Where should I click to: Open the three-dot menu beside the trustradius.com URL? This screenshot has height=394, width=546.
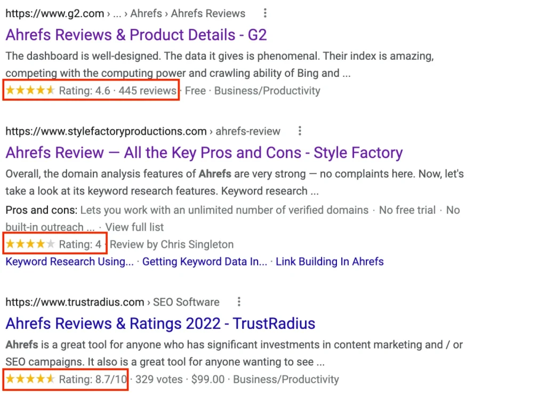[x=239, y=302]
